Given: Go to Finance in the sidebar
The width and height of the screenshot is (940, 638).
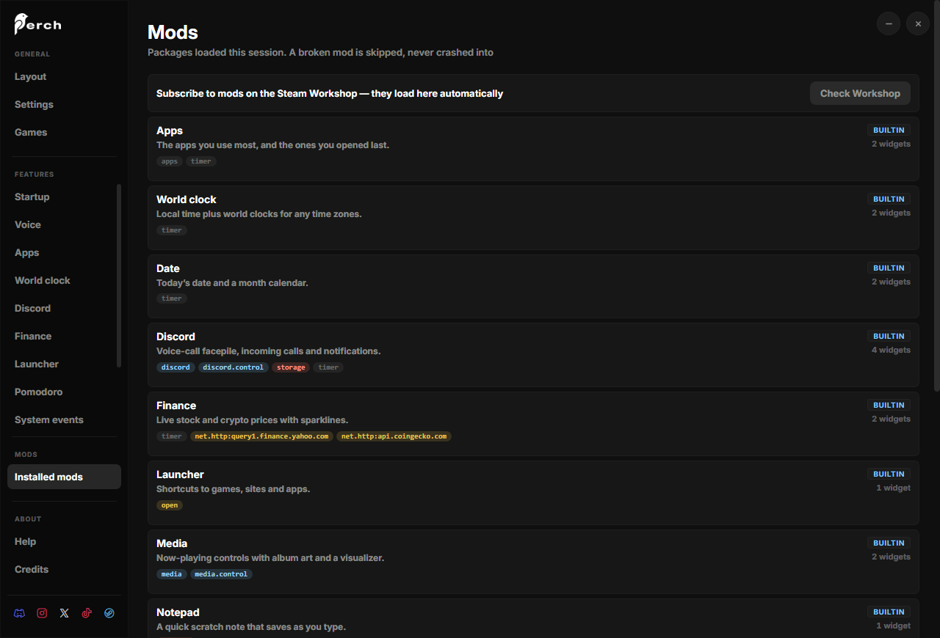Looking at the screenshot, I should 60,336.
